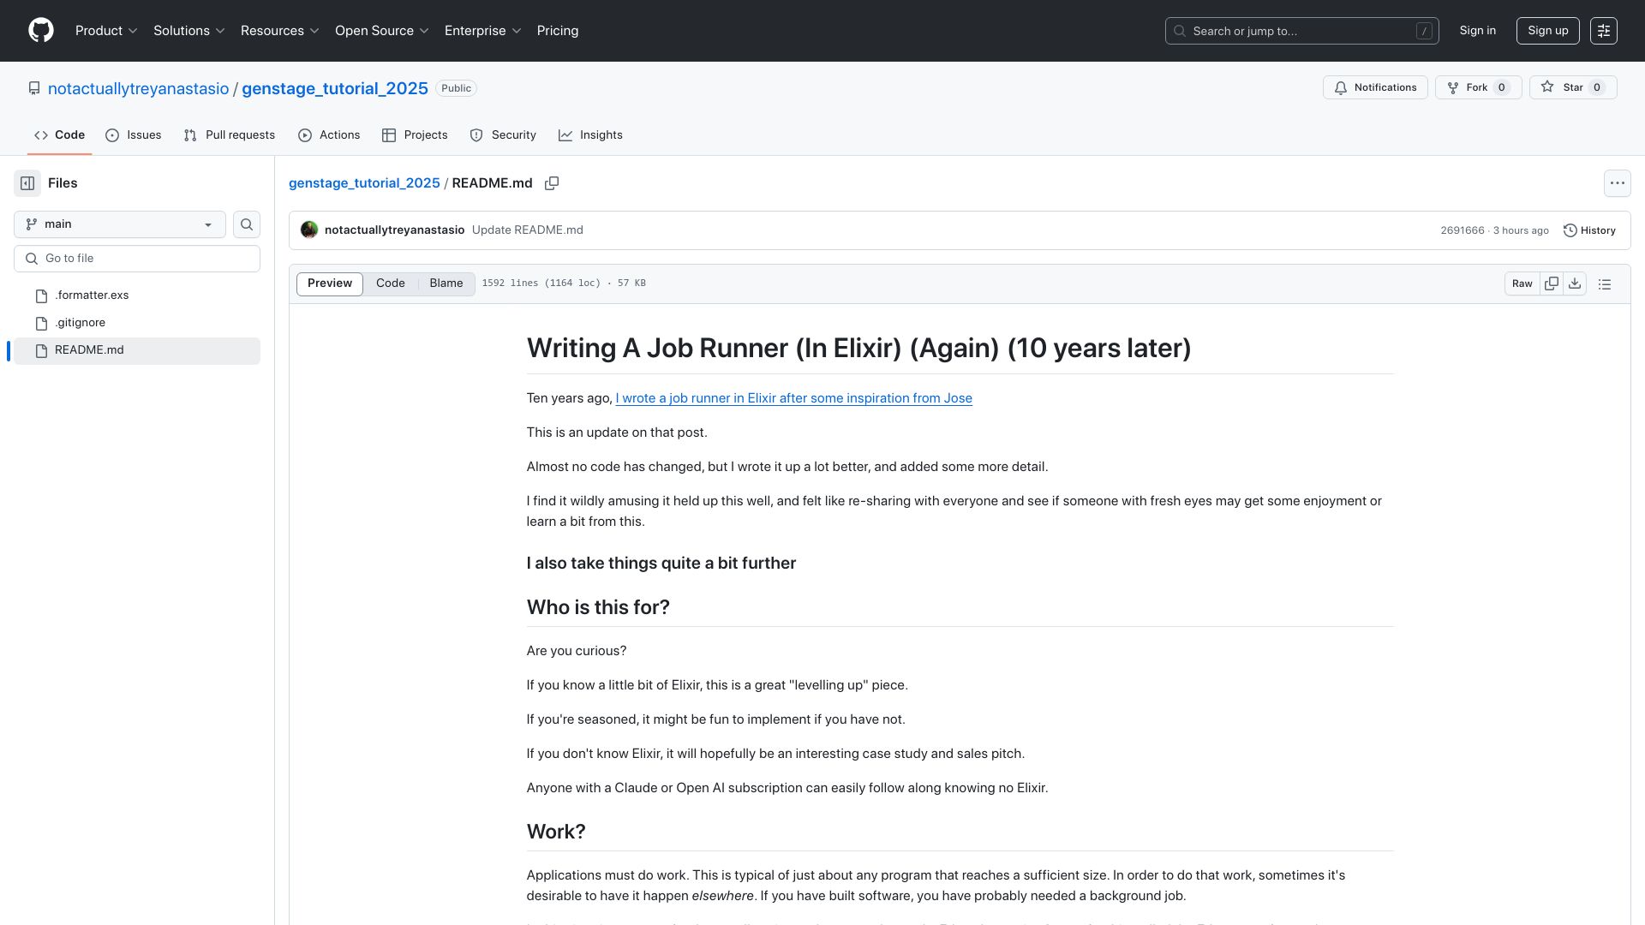
Task: Focus the Search or jump to field
Action: click(1301, 31)
